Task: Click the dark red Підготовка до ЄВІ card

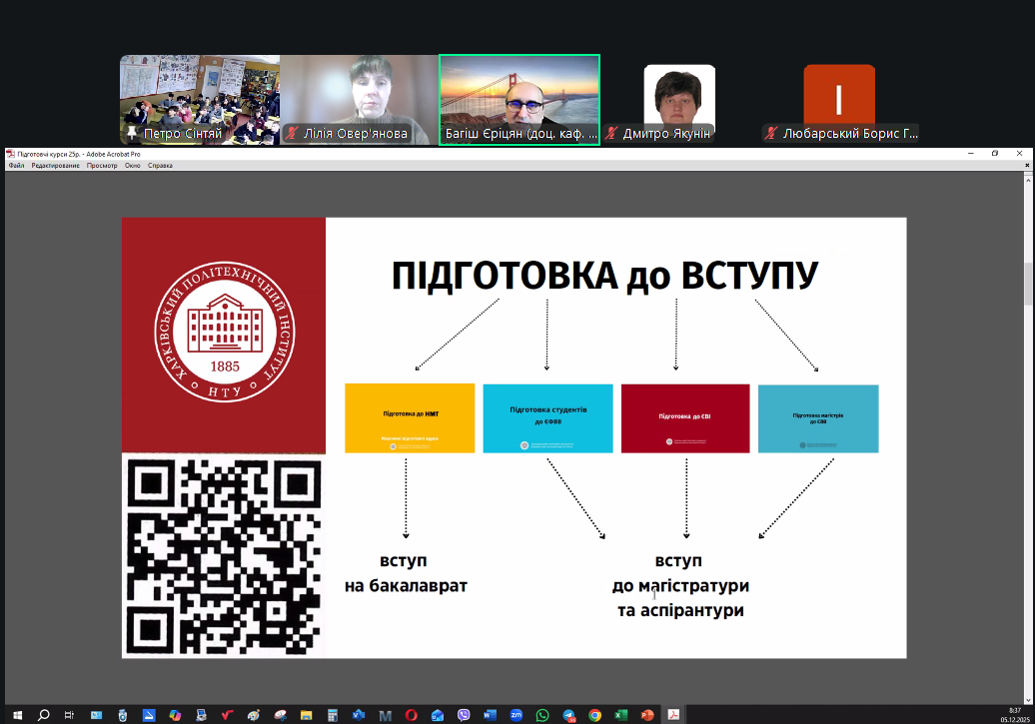Action: coord(685,418)
